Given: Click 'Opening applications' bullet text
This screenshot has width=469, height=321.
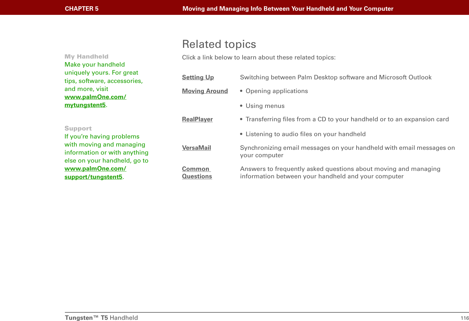Looking at the screenshot, I should [277, 91].
